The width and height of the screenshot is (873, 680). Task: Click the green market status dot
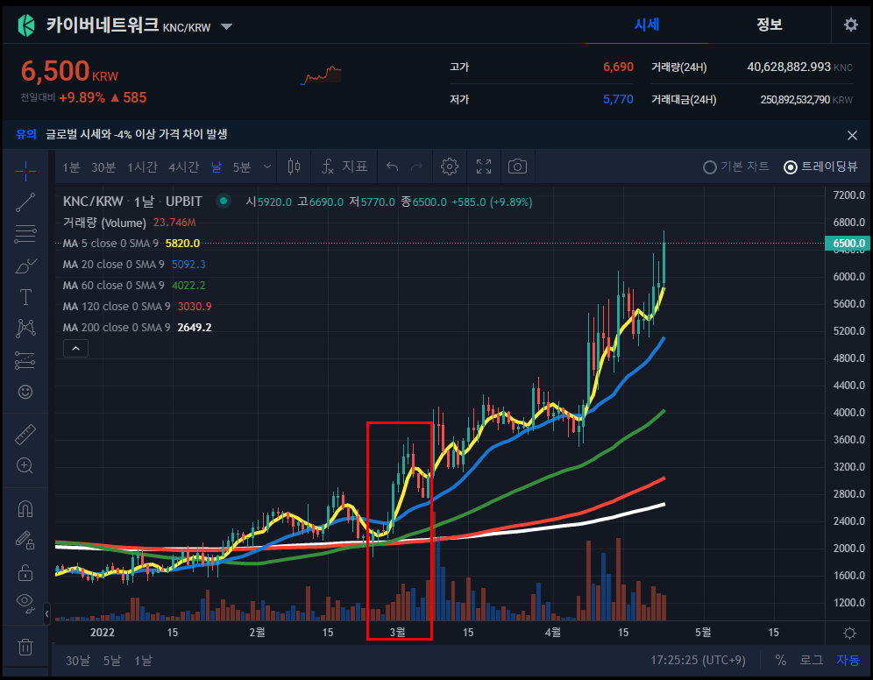[x=224, y=201]
